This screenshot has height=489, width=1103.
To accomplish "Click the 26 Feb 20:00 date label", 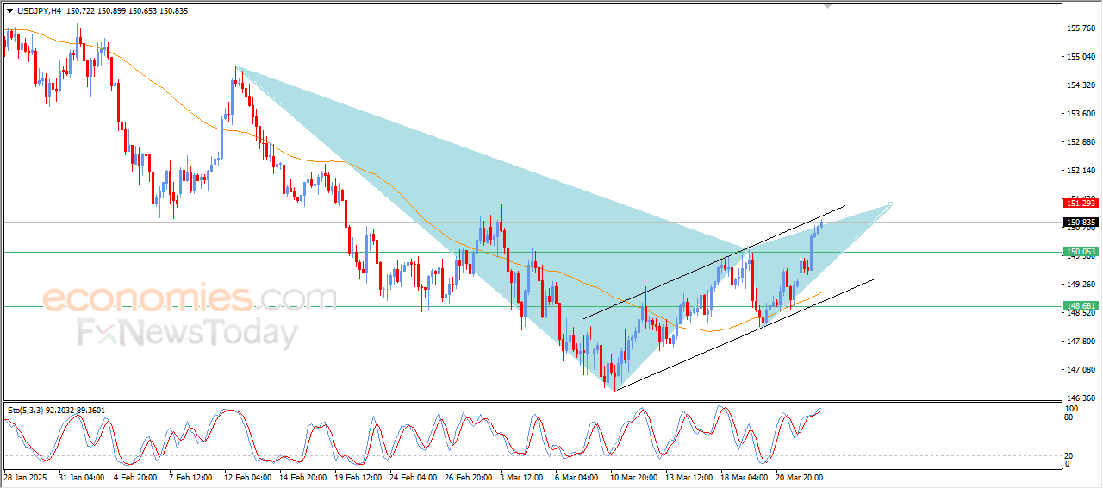I will click(469, 477).
